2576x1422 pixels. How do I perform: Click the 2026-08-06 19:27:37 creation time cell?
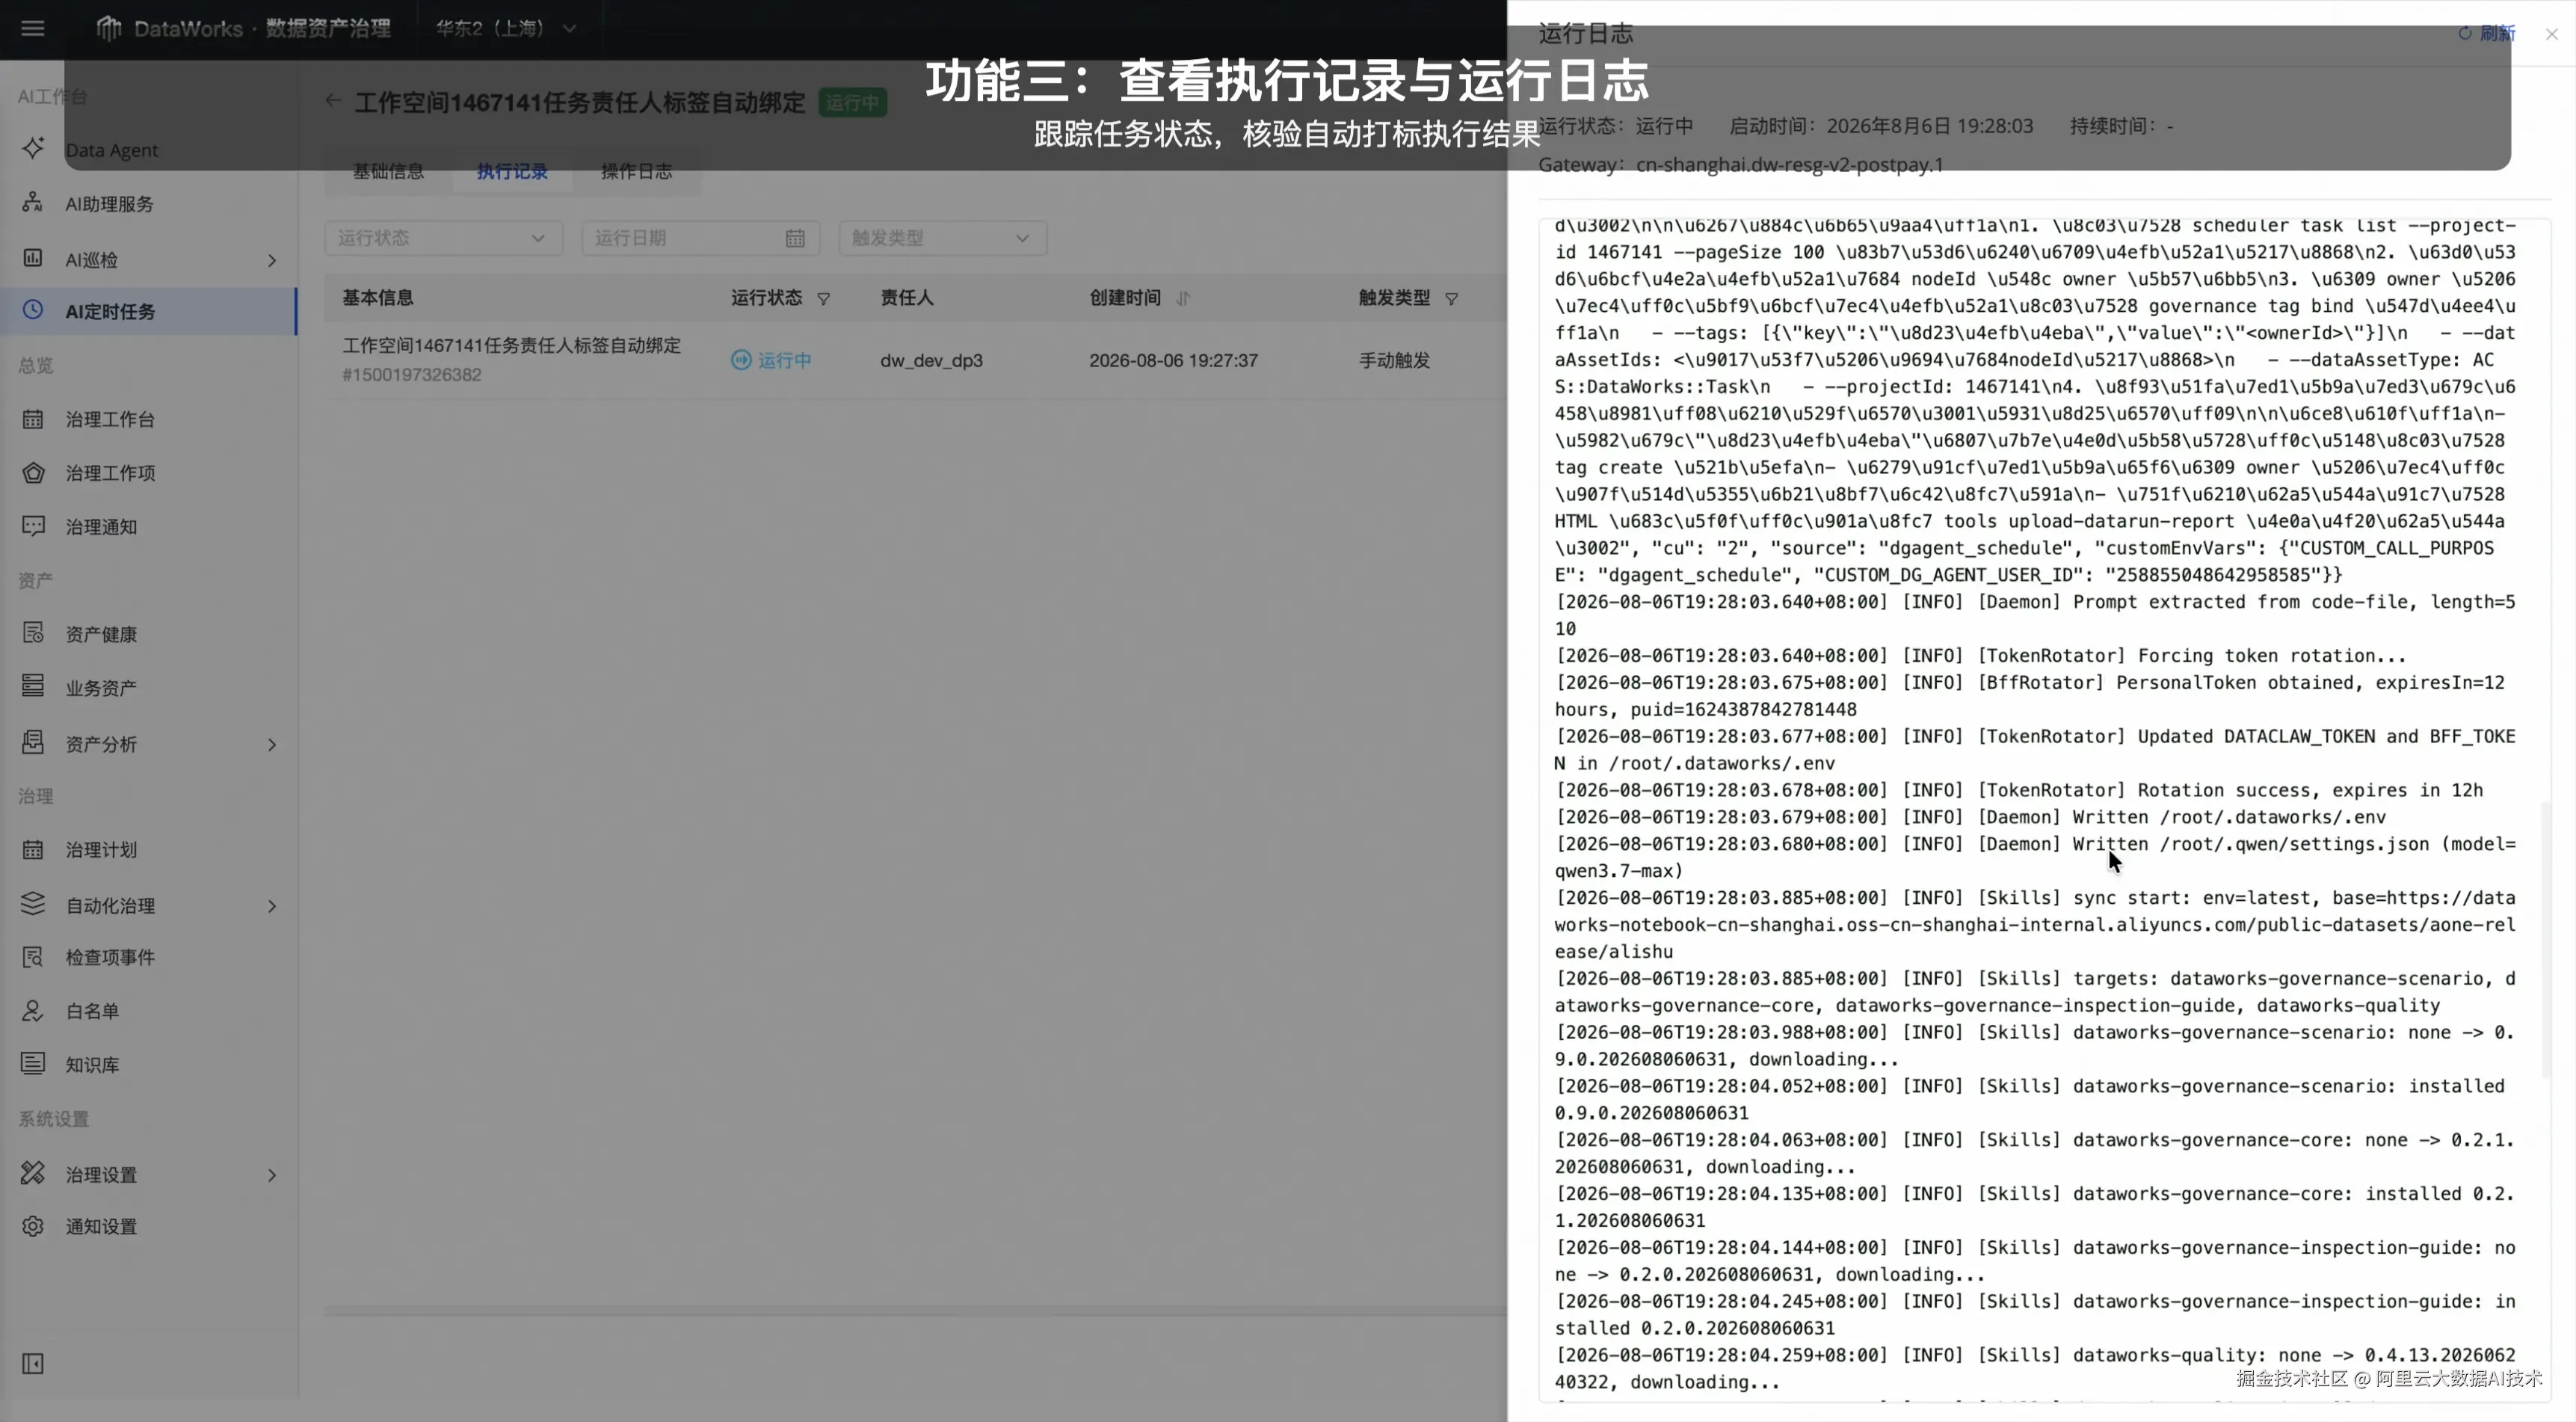click(x=1173, y=360)
